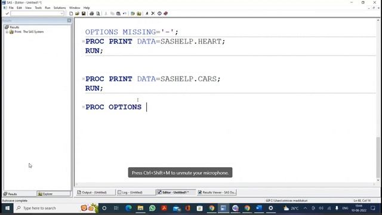Click the current folder path in status bar

pos(286,201)
